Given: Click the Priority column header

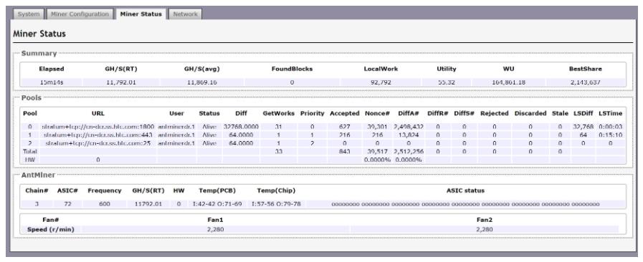Looking at the screenshot, I should pyautogui.click(x=312, y=113).
